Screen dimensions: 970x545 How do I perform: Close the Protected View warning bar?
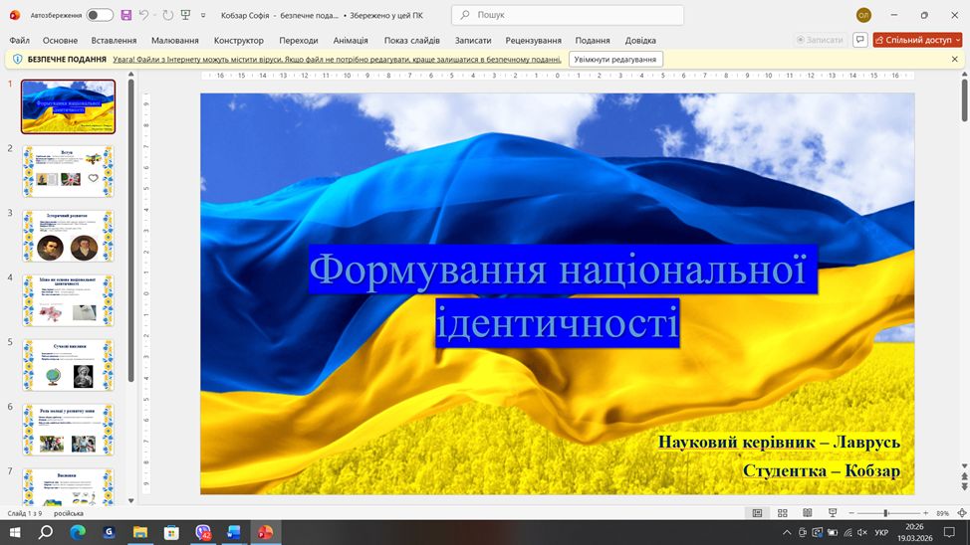(954, 60)
